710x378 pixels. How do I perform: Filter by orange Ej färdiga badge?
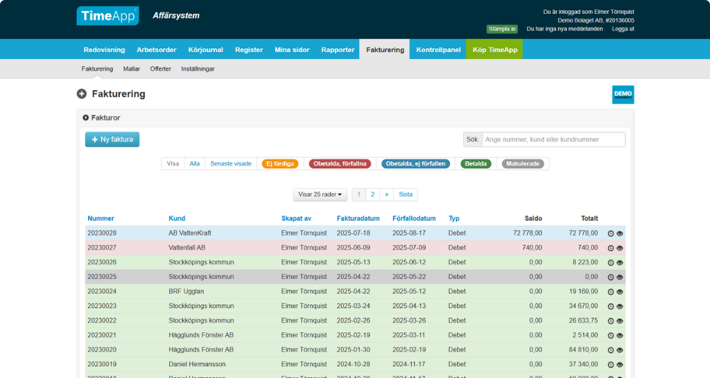pos(280,163)
